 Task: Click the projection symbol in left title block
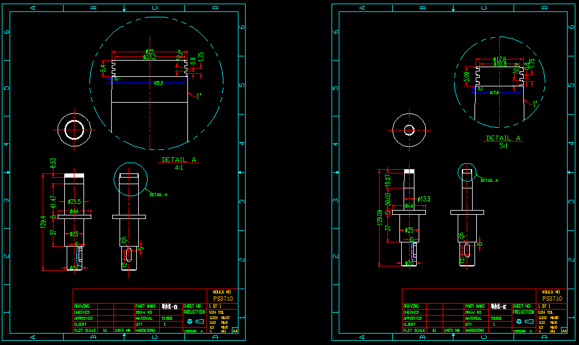click(195, 322)
